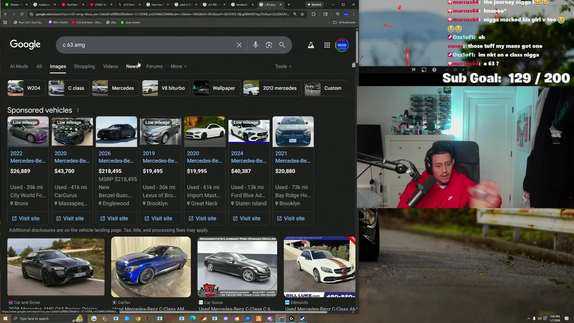The image size is (574, 323).
Task: Open Discord from the taskbar
Action: pos(226,319)
